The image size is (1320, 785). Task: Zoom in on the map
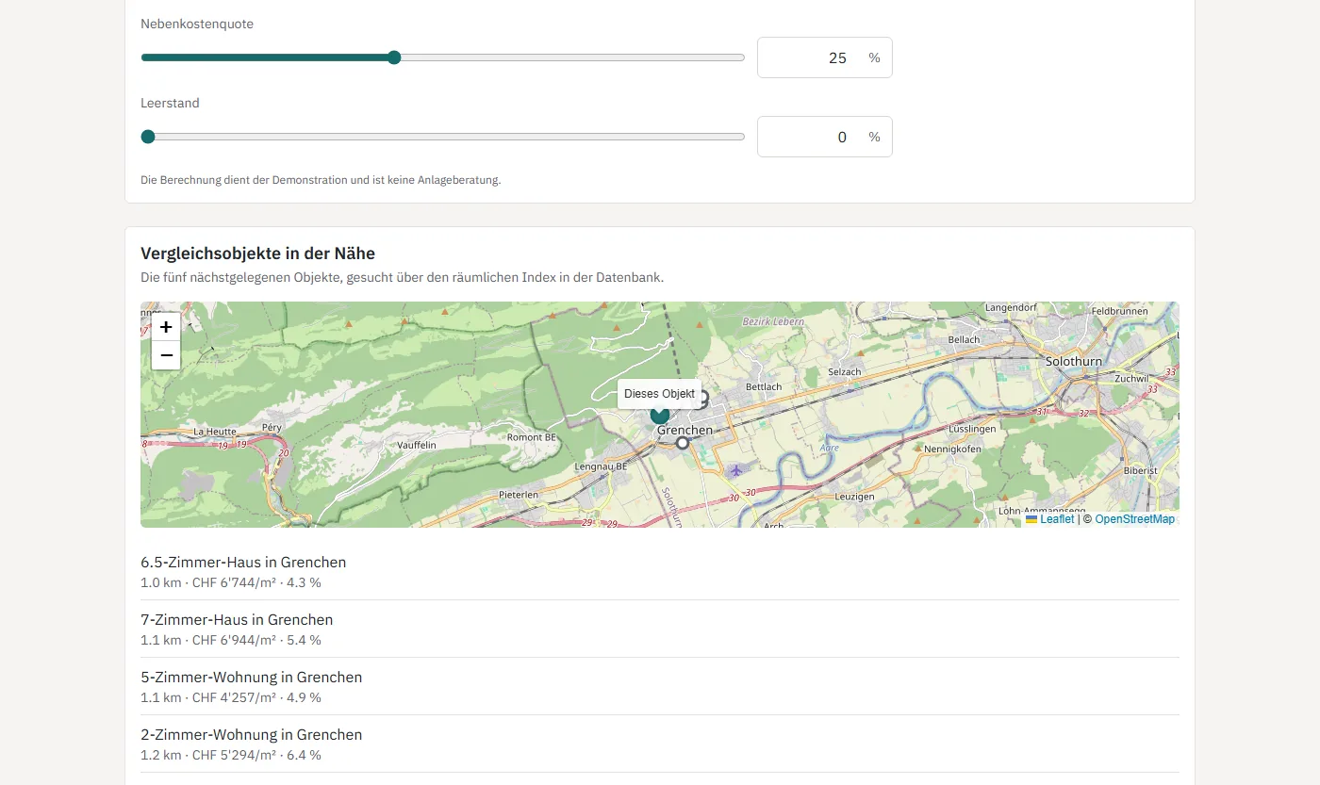click(x=166, y=327)
